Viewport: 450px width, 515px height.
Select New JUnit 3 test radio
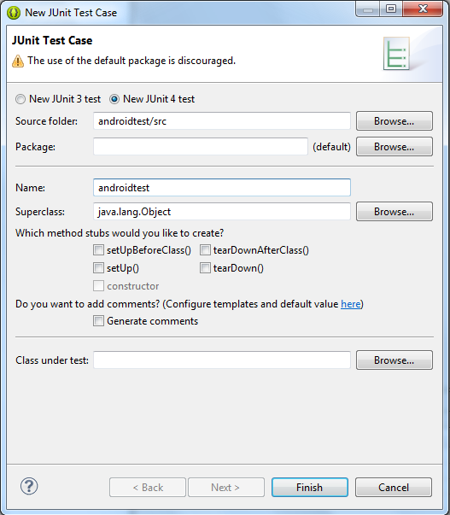tap(20, 99)
